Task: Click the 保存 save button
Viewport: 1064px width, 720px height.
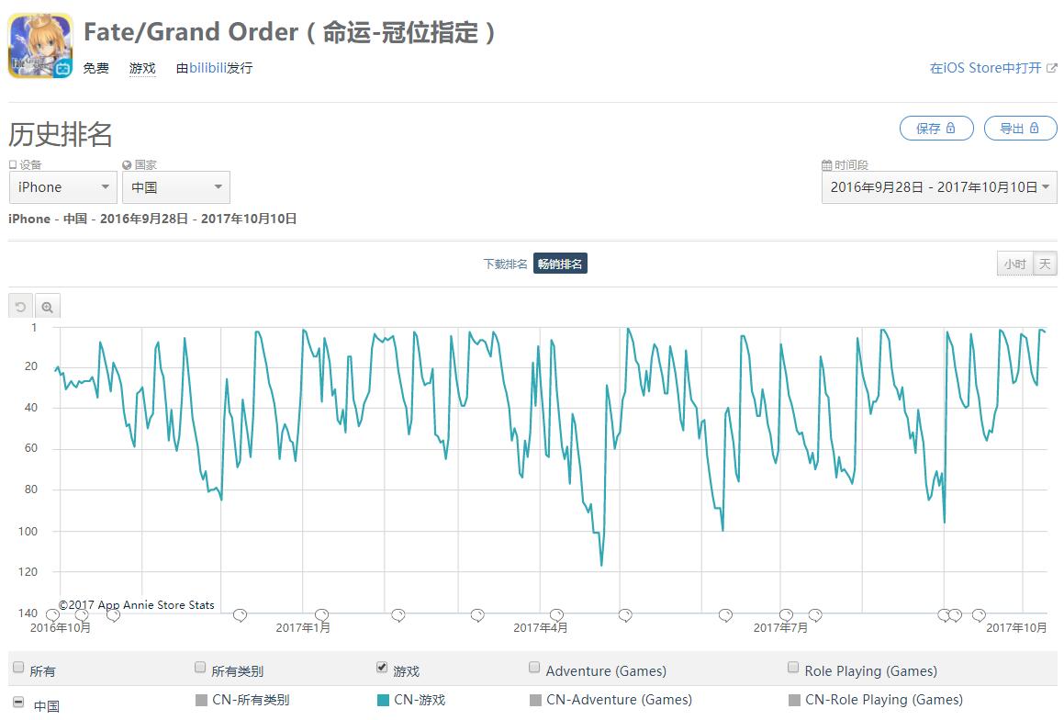Action: pos(936,129)
